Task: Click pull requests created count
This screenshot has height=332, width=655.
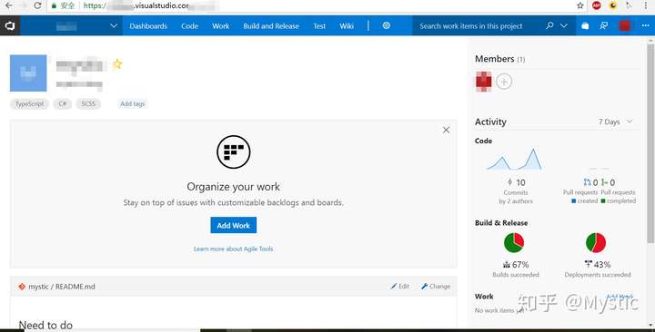Action: (x=590, y=182)
